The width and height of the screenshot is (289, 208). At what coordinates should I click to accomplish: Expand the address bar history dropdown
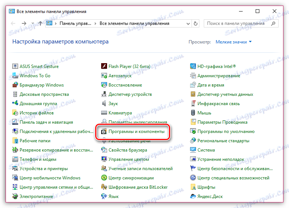tap(188, 24)
